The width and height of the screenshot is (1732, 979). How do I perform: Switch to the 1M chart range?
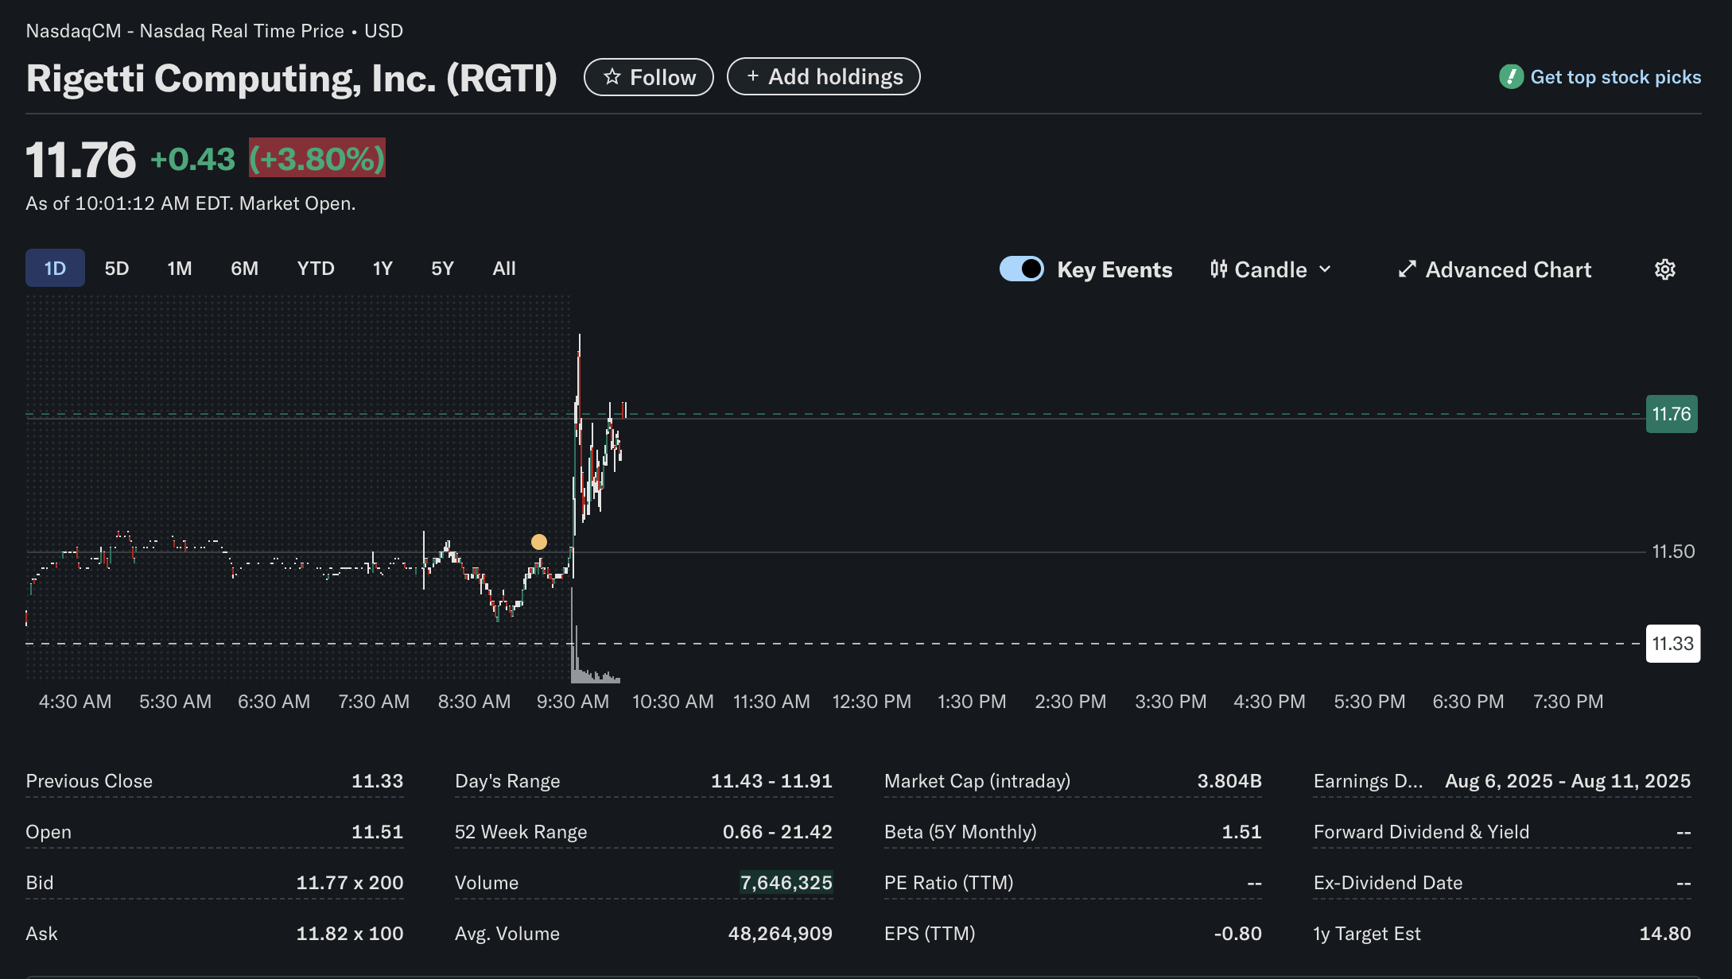click(180, 269)
